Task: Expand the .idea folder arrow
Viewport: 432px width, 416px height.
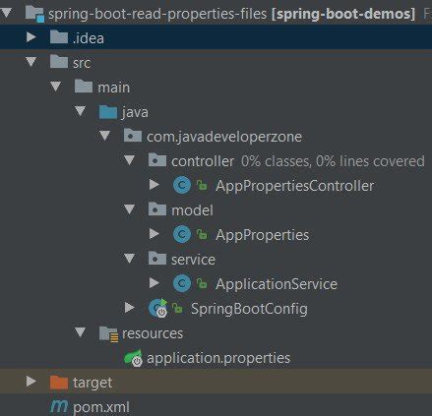Action: pos(31,37)
